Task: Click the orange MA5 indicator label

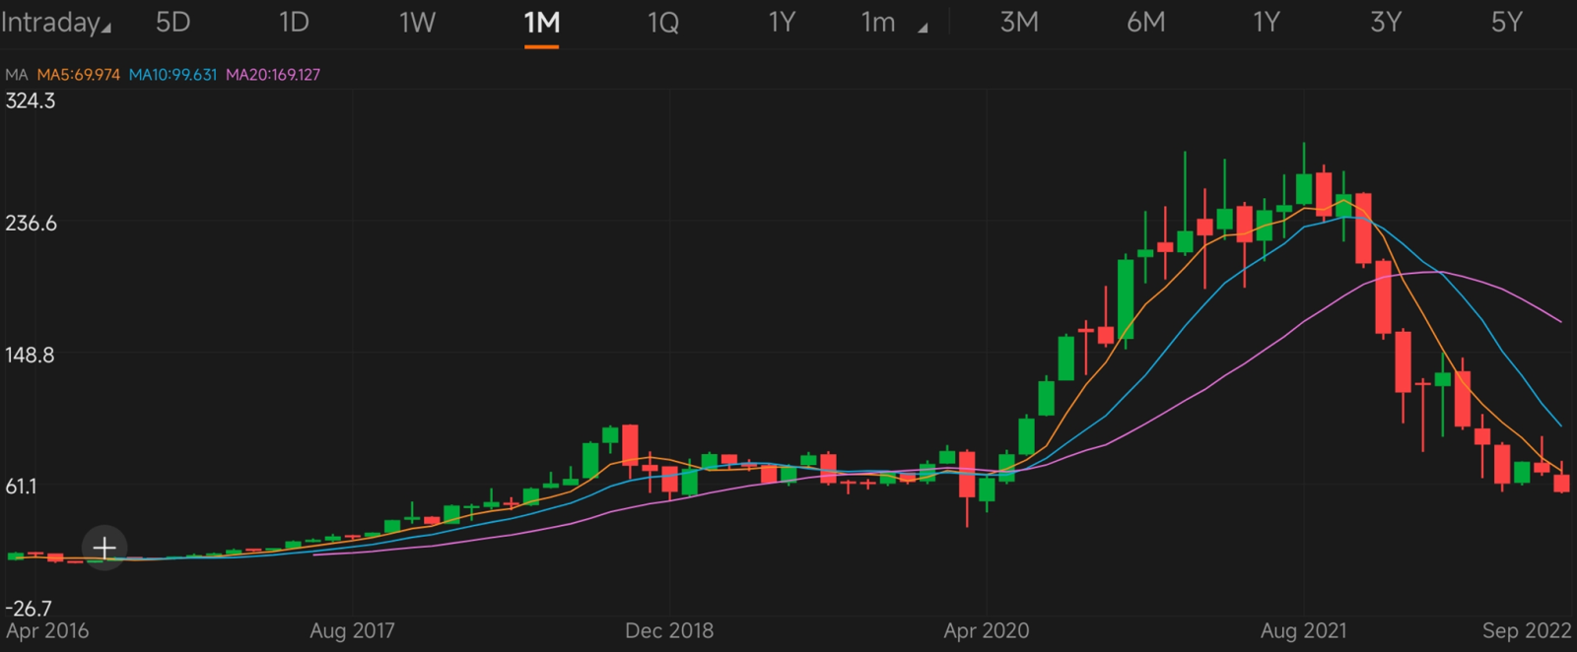Action: [x=79, y=75]
